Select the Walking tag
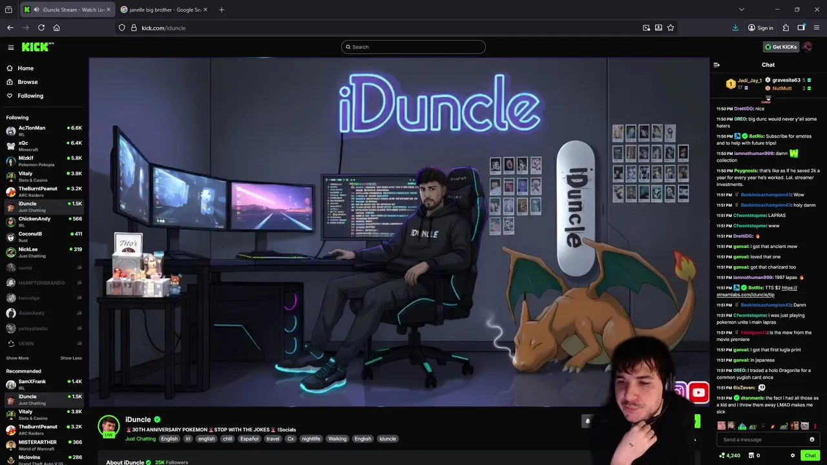This screenshot has width=827, height=465. point(337,439)
